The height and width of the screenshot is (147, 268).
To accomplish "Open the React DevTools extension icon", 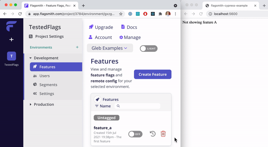I will pos(153,14).
